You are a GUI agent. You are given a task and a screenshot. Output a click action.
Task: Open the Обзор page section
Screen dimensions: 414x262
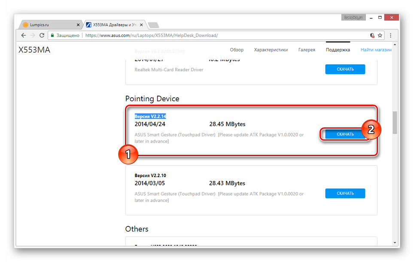pyautogui.click(x=237, y=50)
